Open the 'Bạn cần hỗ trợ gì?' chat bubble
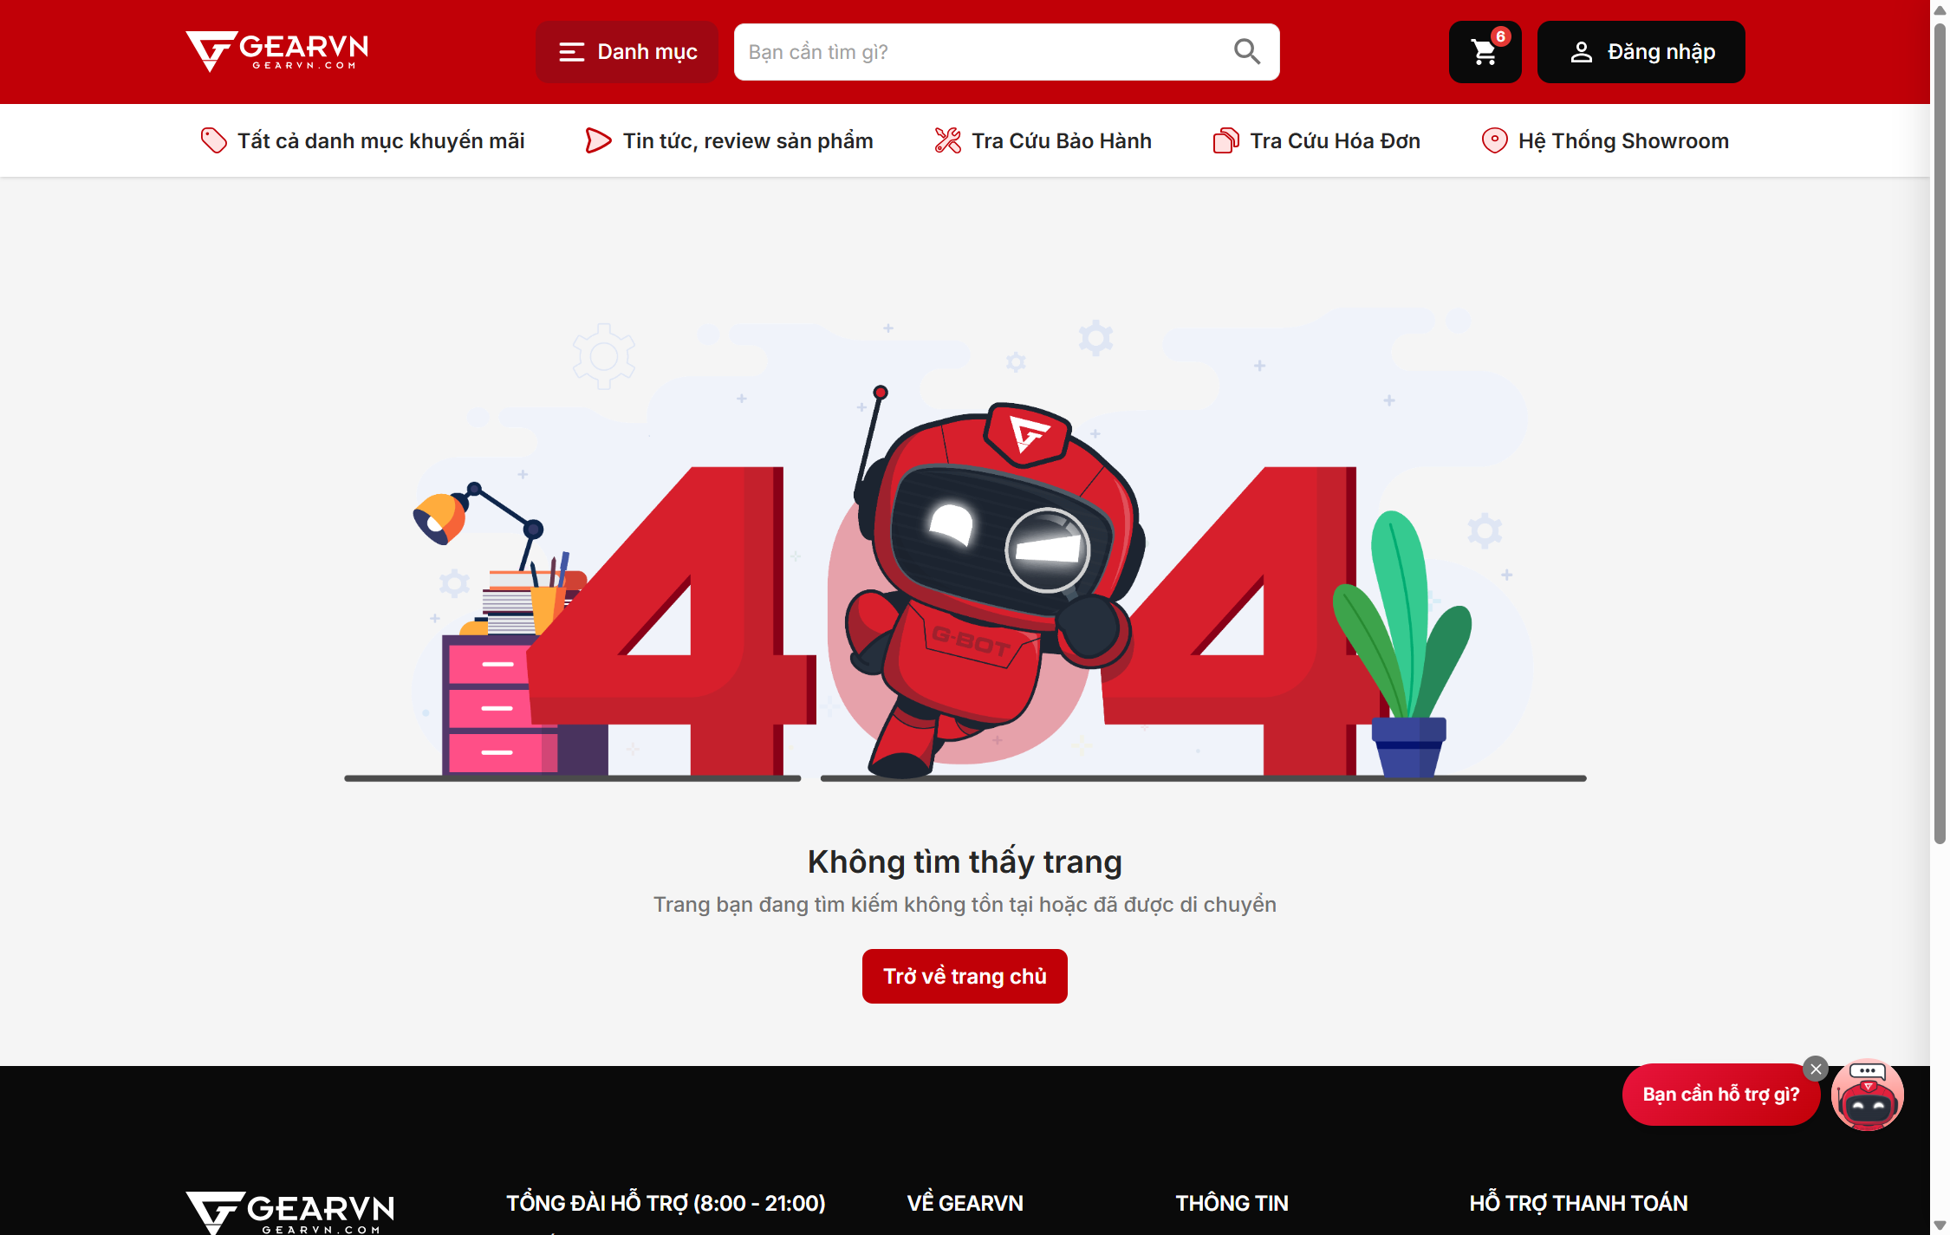The image size is (1950, 1235). [x=1720, y=1095]
